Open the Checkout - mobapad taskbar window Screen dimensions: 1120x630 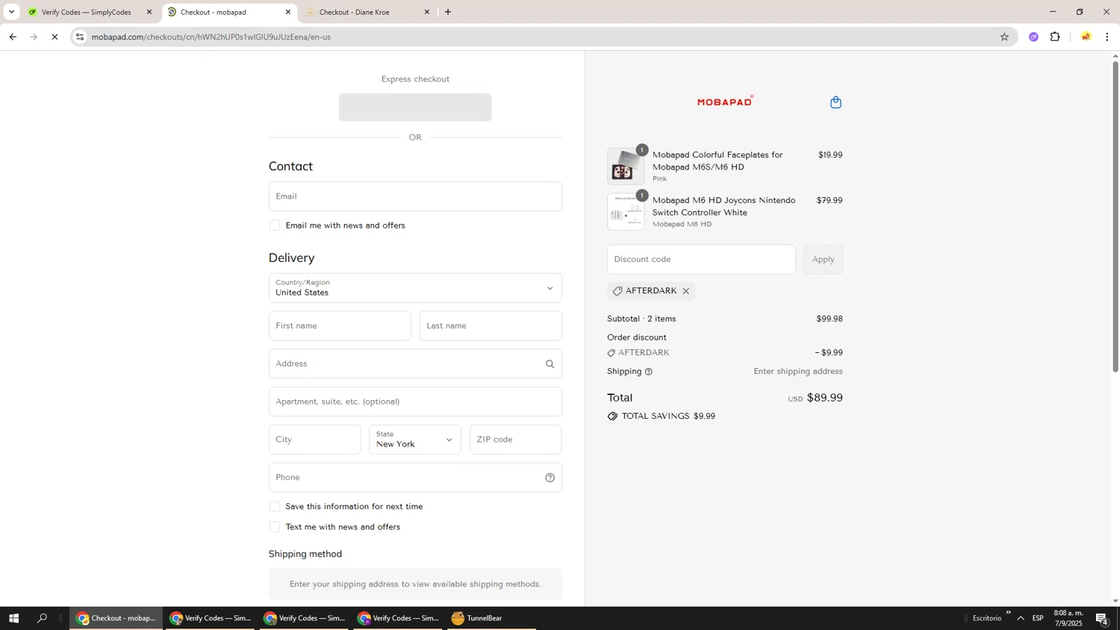click(x=116, y=618)
